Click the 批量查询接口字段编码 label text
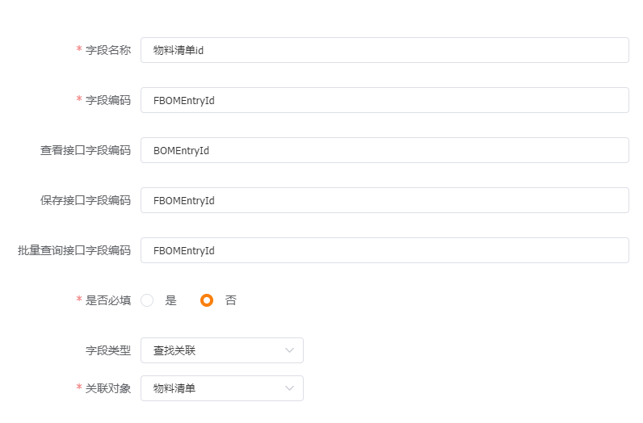The width and height of the screenshot is (643, 423). [74, 250]
